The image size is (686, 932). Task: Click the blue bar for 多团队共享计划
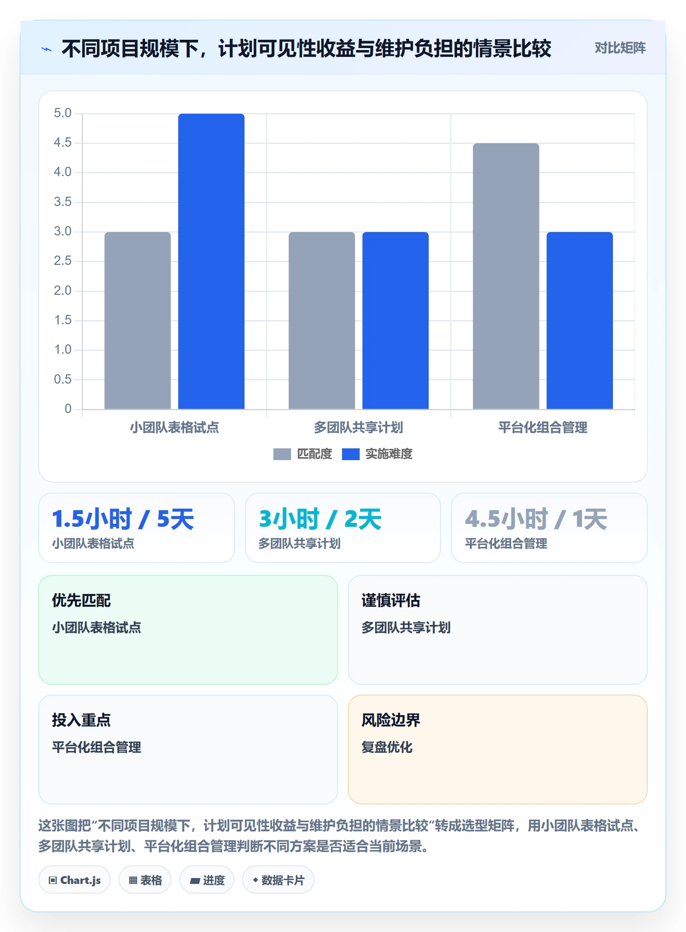coord(395,320)
